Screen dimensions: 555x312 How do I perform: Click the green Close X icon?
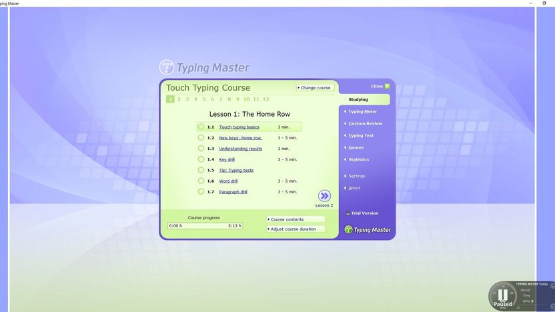pos(387,86)
